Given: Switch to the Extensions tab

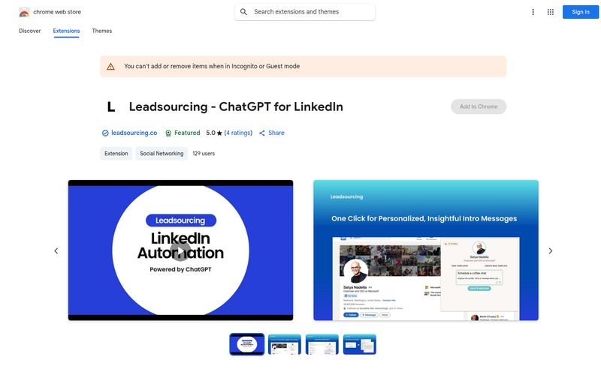Looking at the screenshot, I should 66,31.
